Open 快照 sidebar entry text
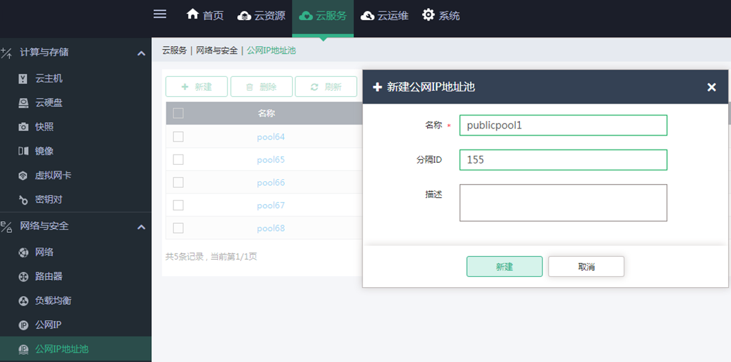 pos(44,126)
